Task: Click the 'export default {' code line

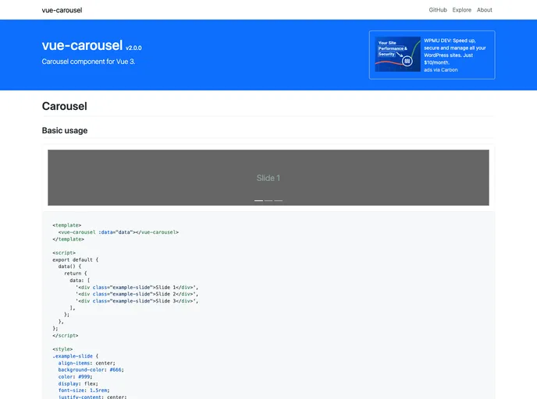Action: [x=76, y=260]
